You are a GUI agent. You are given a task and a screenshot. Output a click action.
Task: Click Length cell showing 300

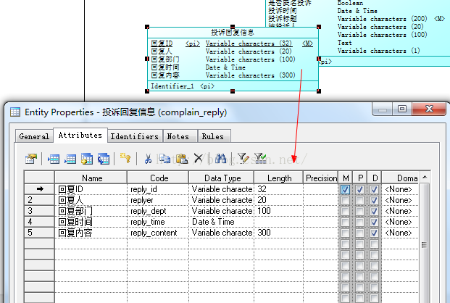279,233
